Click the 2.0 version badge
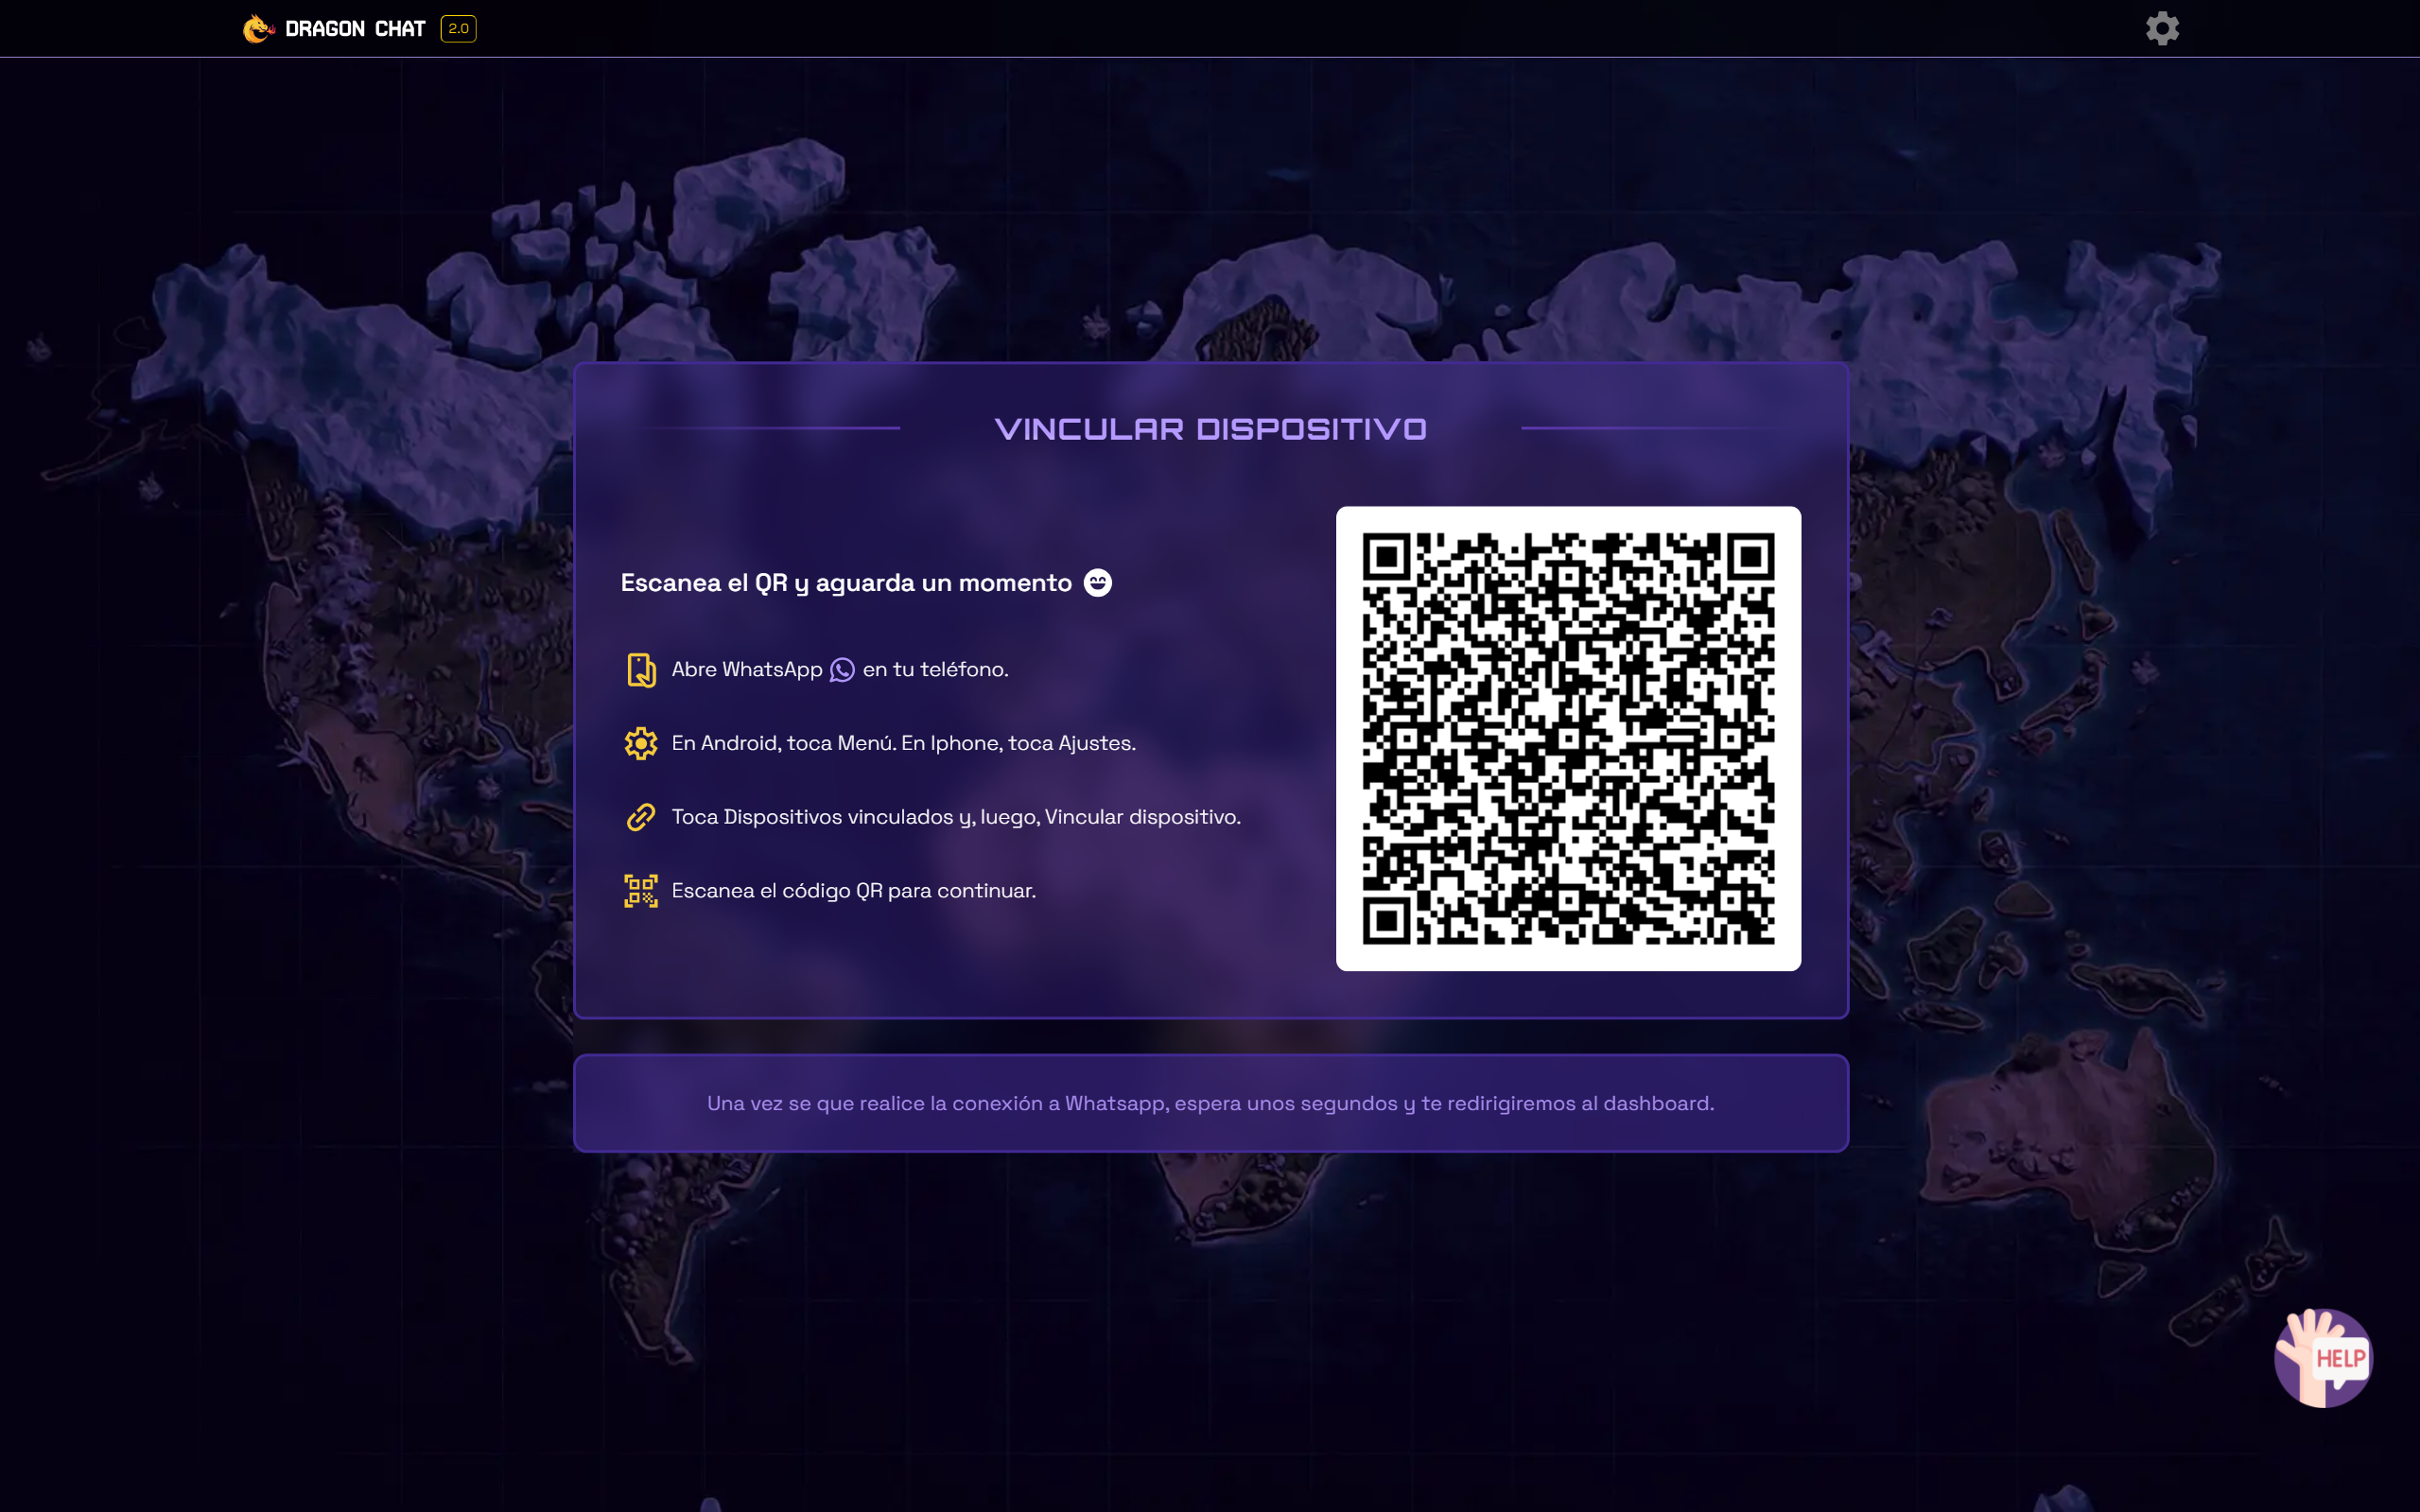The height and width of the screenshot is (1512, 2420). pyautogui.click(x=458, y=28)
